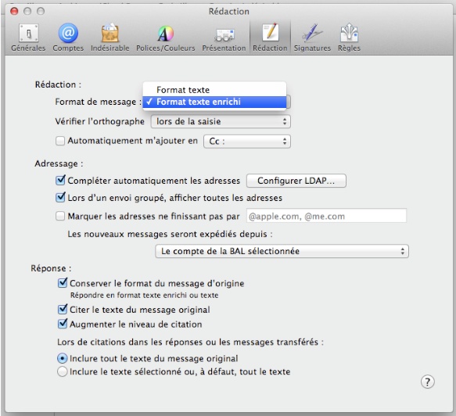
Task: Click the Format de message : label
Action: pos(98,102)
